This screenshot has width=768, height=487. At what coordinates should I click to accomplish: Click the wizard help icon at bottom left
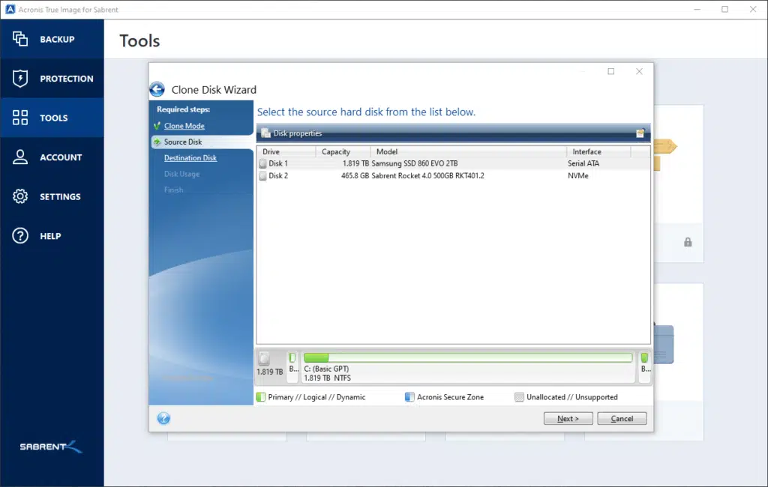point(163,418)
